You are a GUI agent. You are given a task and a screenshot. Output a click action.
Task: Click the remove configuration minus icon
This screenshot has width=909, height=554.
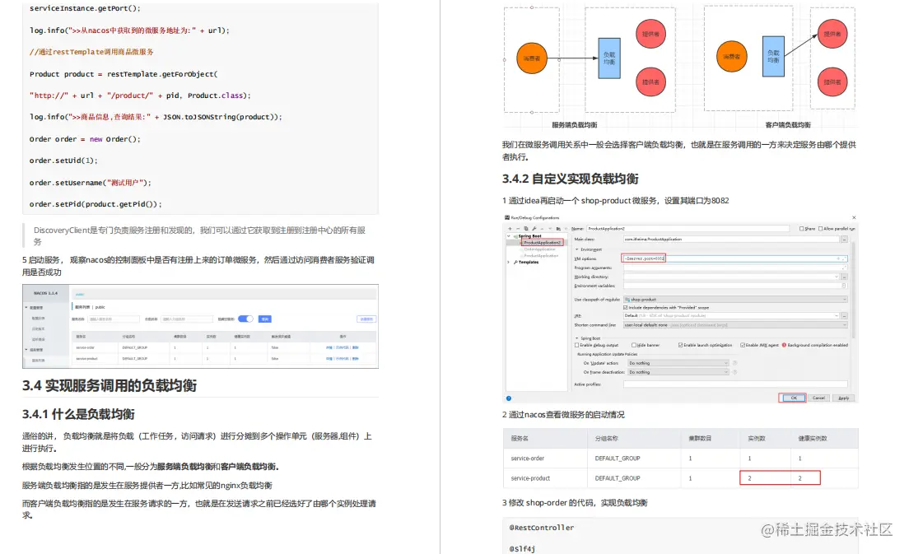coord(518,228)
